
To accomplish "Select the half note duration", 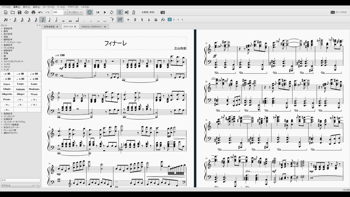I will (57, 20).
